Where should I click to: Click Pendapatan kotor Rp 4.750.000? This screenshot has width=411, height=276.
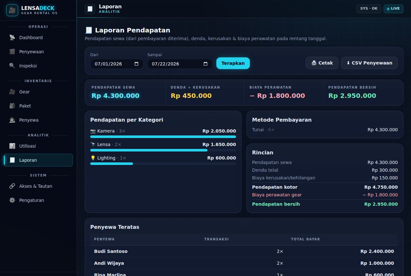(x=325, y=187)
